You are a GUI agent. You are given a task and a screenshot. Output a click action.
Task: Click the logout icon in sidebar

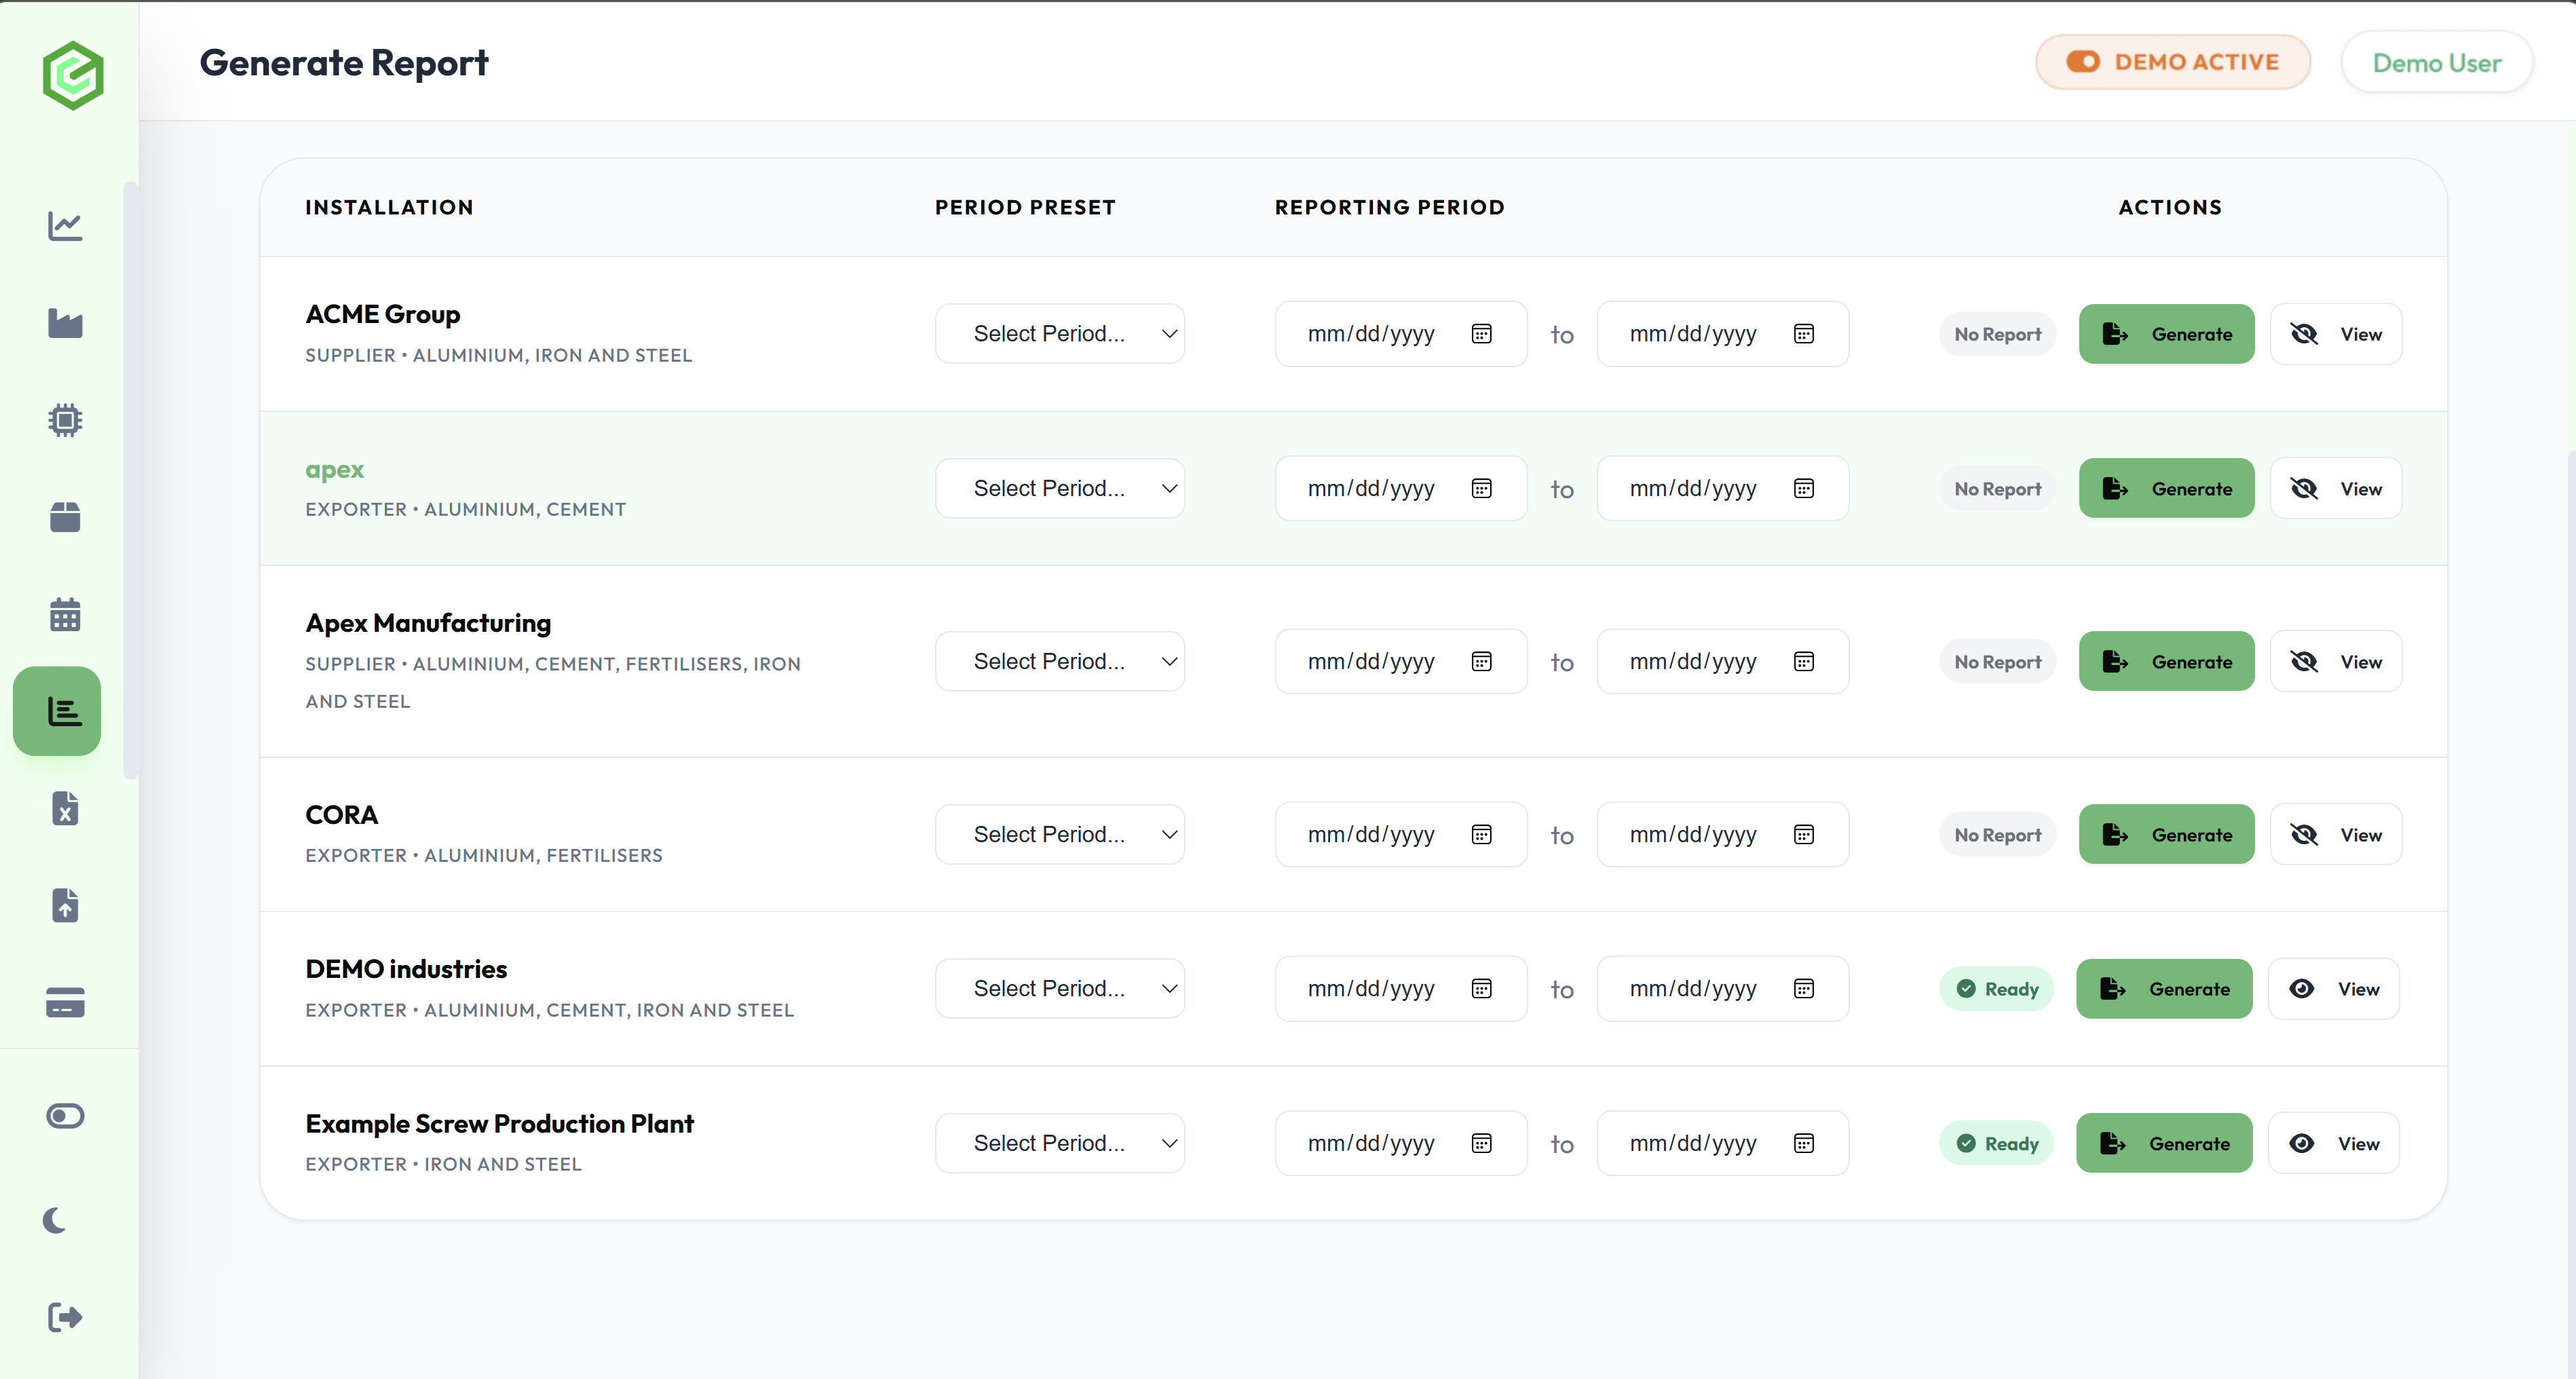[65, 1317]
